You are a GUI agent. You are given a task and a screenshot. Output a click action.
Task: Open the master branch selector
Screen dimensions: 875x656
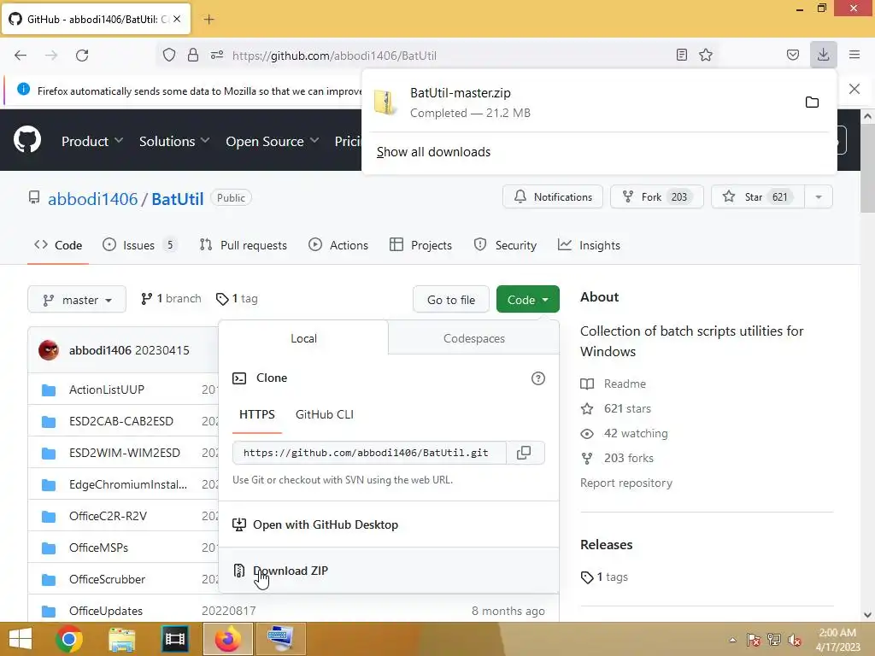[77, 300]
